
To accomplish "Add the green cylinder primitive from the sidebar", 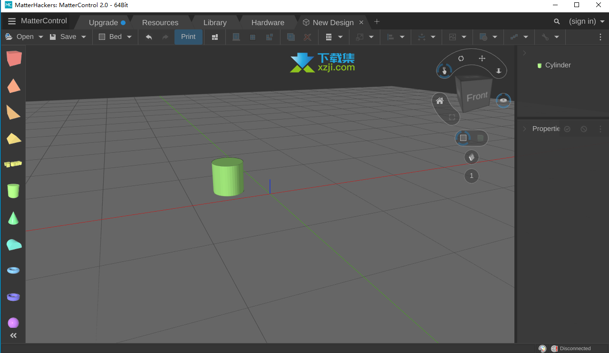I will 13,191.
